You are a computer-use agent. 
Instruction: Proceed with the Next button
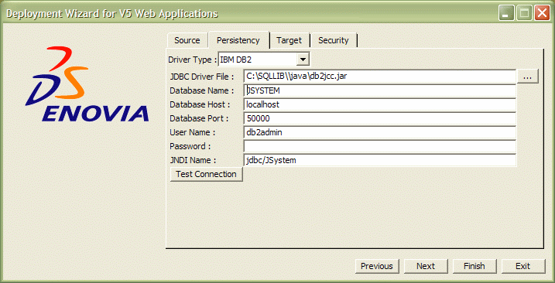(x=426, y=266)
